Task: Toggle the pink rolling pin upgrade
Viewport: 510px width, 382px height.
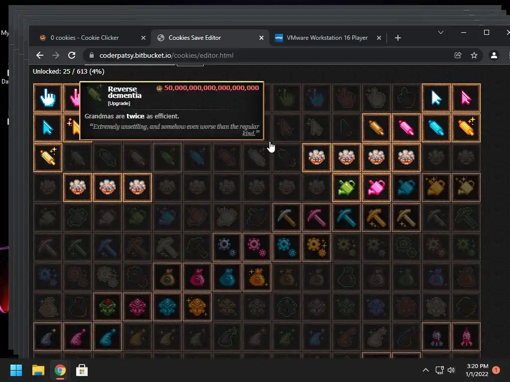Action: click(406, 128)
